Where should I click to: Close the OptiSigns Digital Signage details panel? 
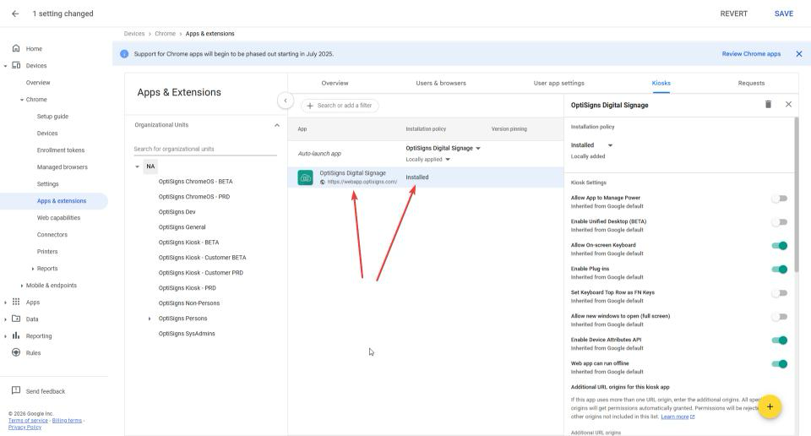(788, 105)
